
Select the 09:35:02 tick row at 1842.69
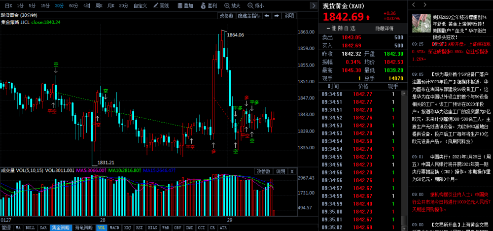click(x=359, y=227)
